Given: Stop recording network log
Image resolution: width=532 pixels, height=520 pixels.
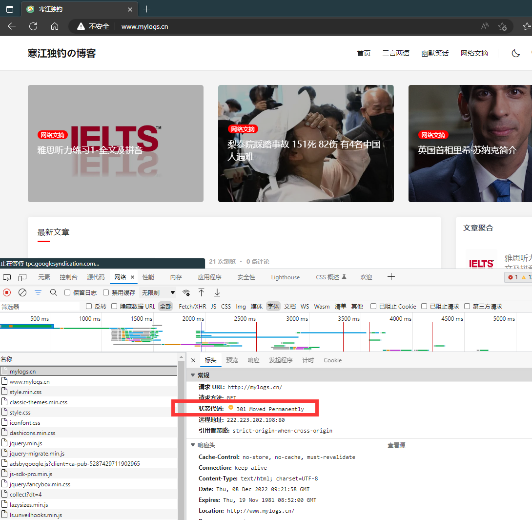Looking at the screenshot, I should pyautogui.click(x=7, y=292).
